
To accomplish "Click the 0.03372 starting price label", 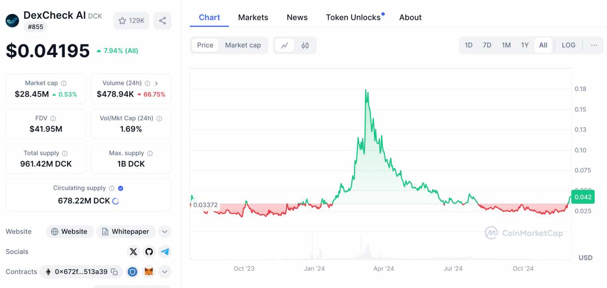I will pyautogui.click(x=205, y=205).
